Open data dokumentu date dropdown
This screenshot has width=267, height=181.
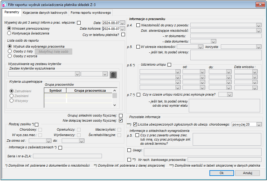pyautogui.click(x=213, y=41)
